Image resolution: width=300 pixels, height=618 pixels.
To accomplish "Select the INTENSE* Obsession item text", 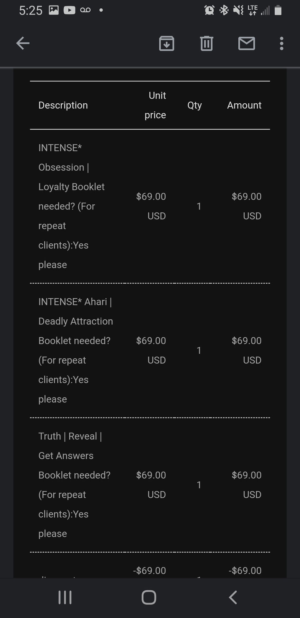I will click(x=71, y=206).
